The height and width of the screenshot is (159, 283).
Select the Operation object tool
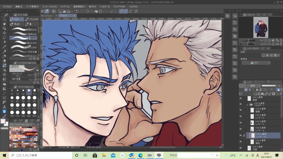(4, 28)
